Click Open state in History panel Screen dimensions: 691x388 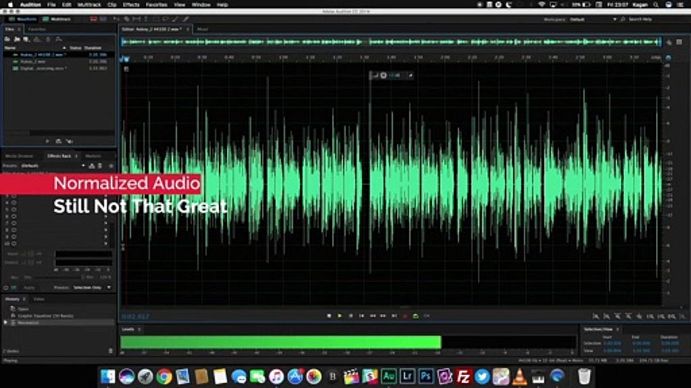(23, 309)
